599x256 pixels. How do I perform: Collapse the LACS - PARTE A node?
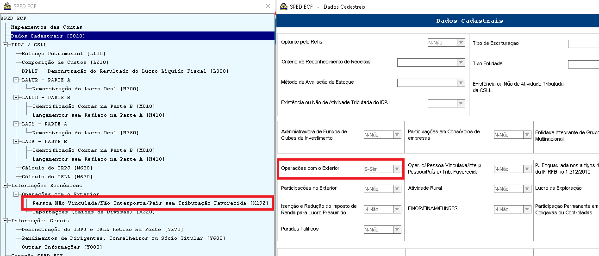click(16, 124)
